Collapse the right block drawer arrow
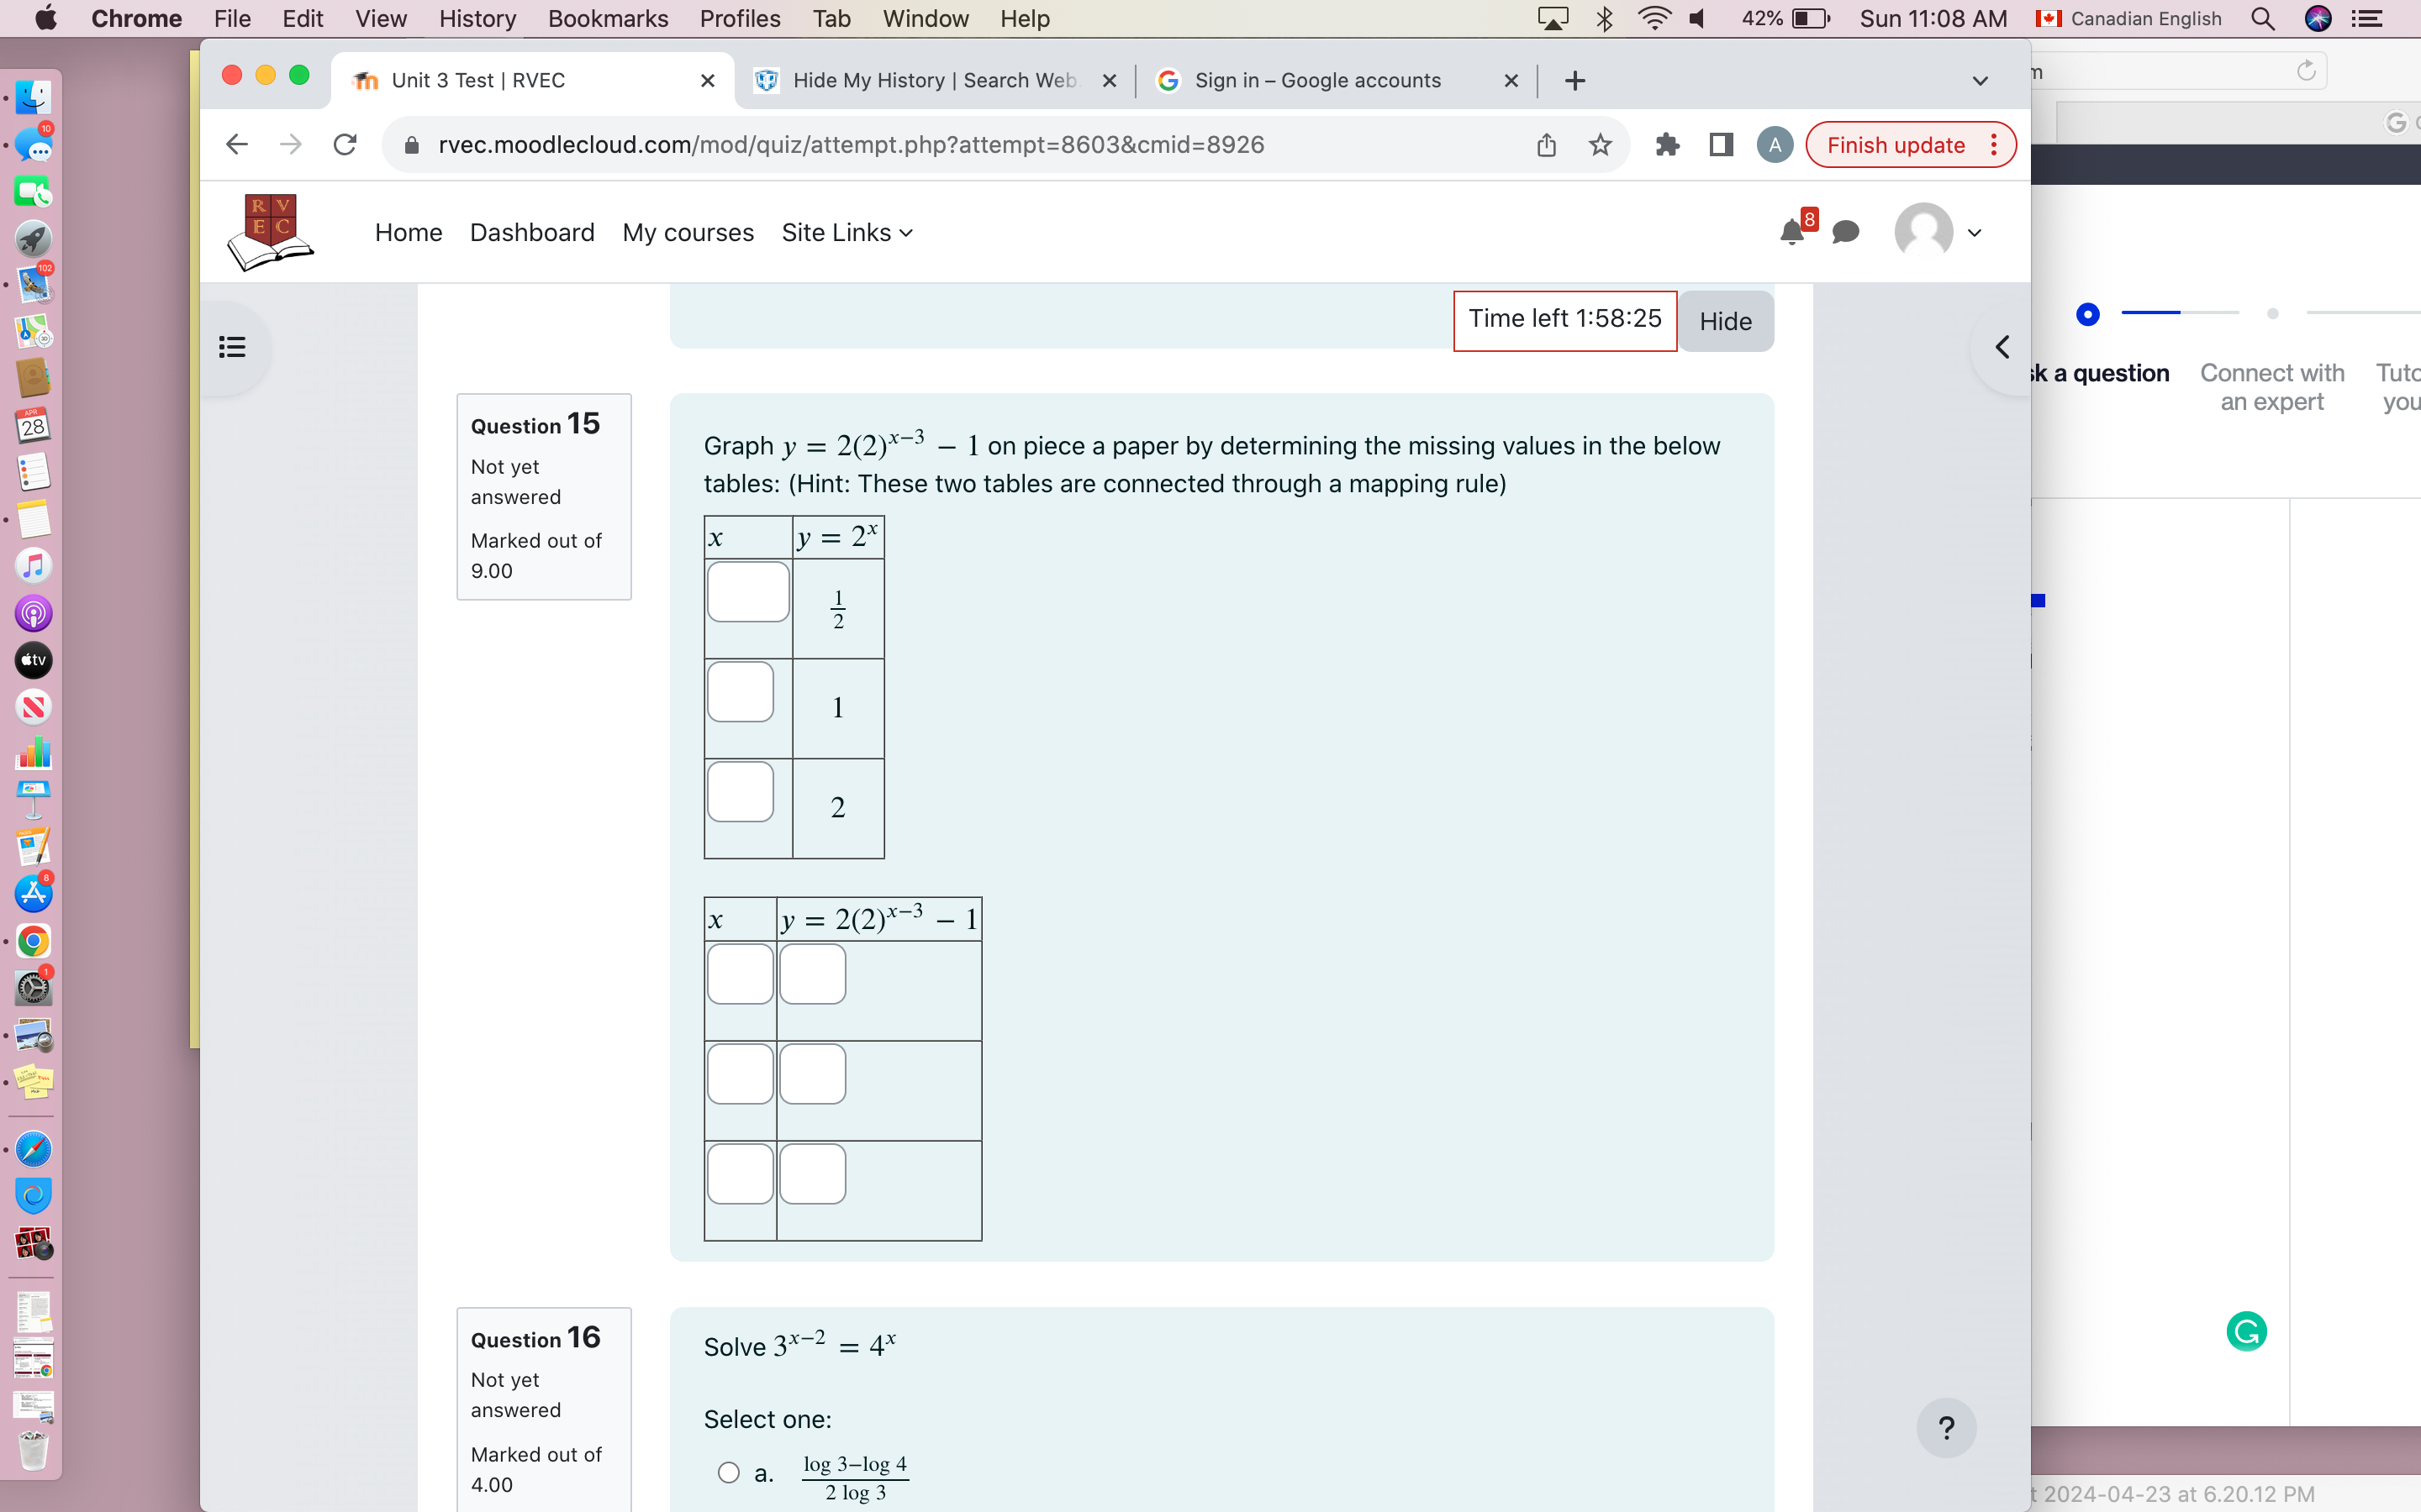 2002,347
